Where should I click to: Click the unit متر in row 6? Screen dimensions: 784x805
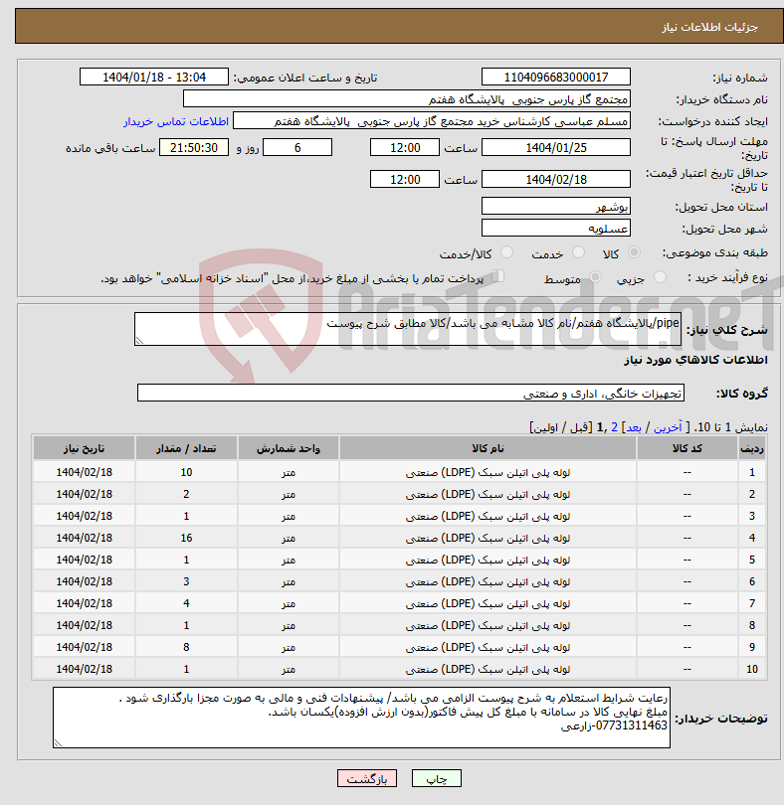(288, 581)
